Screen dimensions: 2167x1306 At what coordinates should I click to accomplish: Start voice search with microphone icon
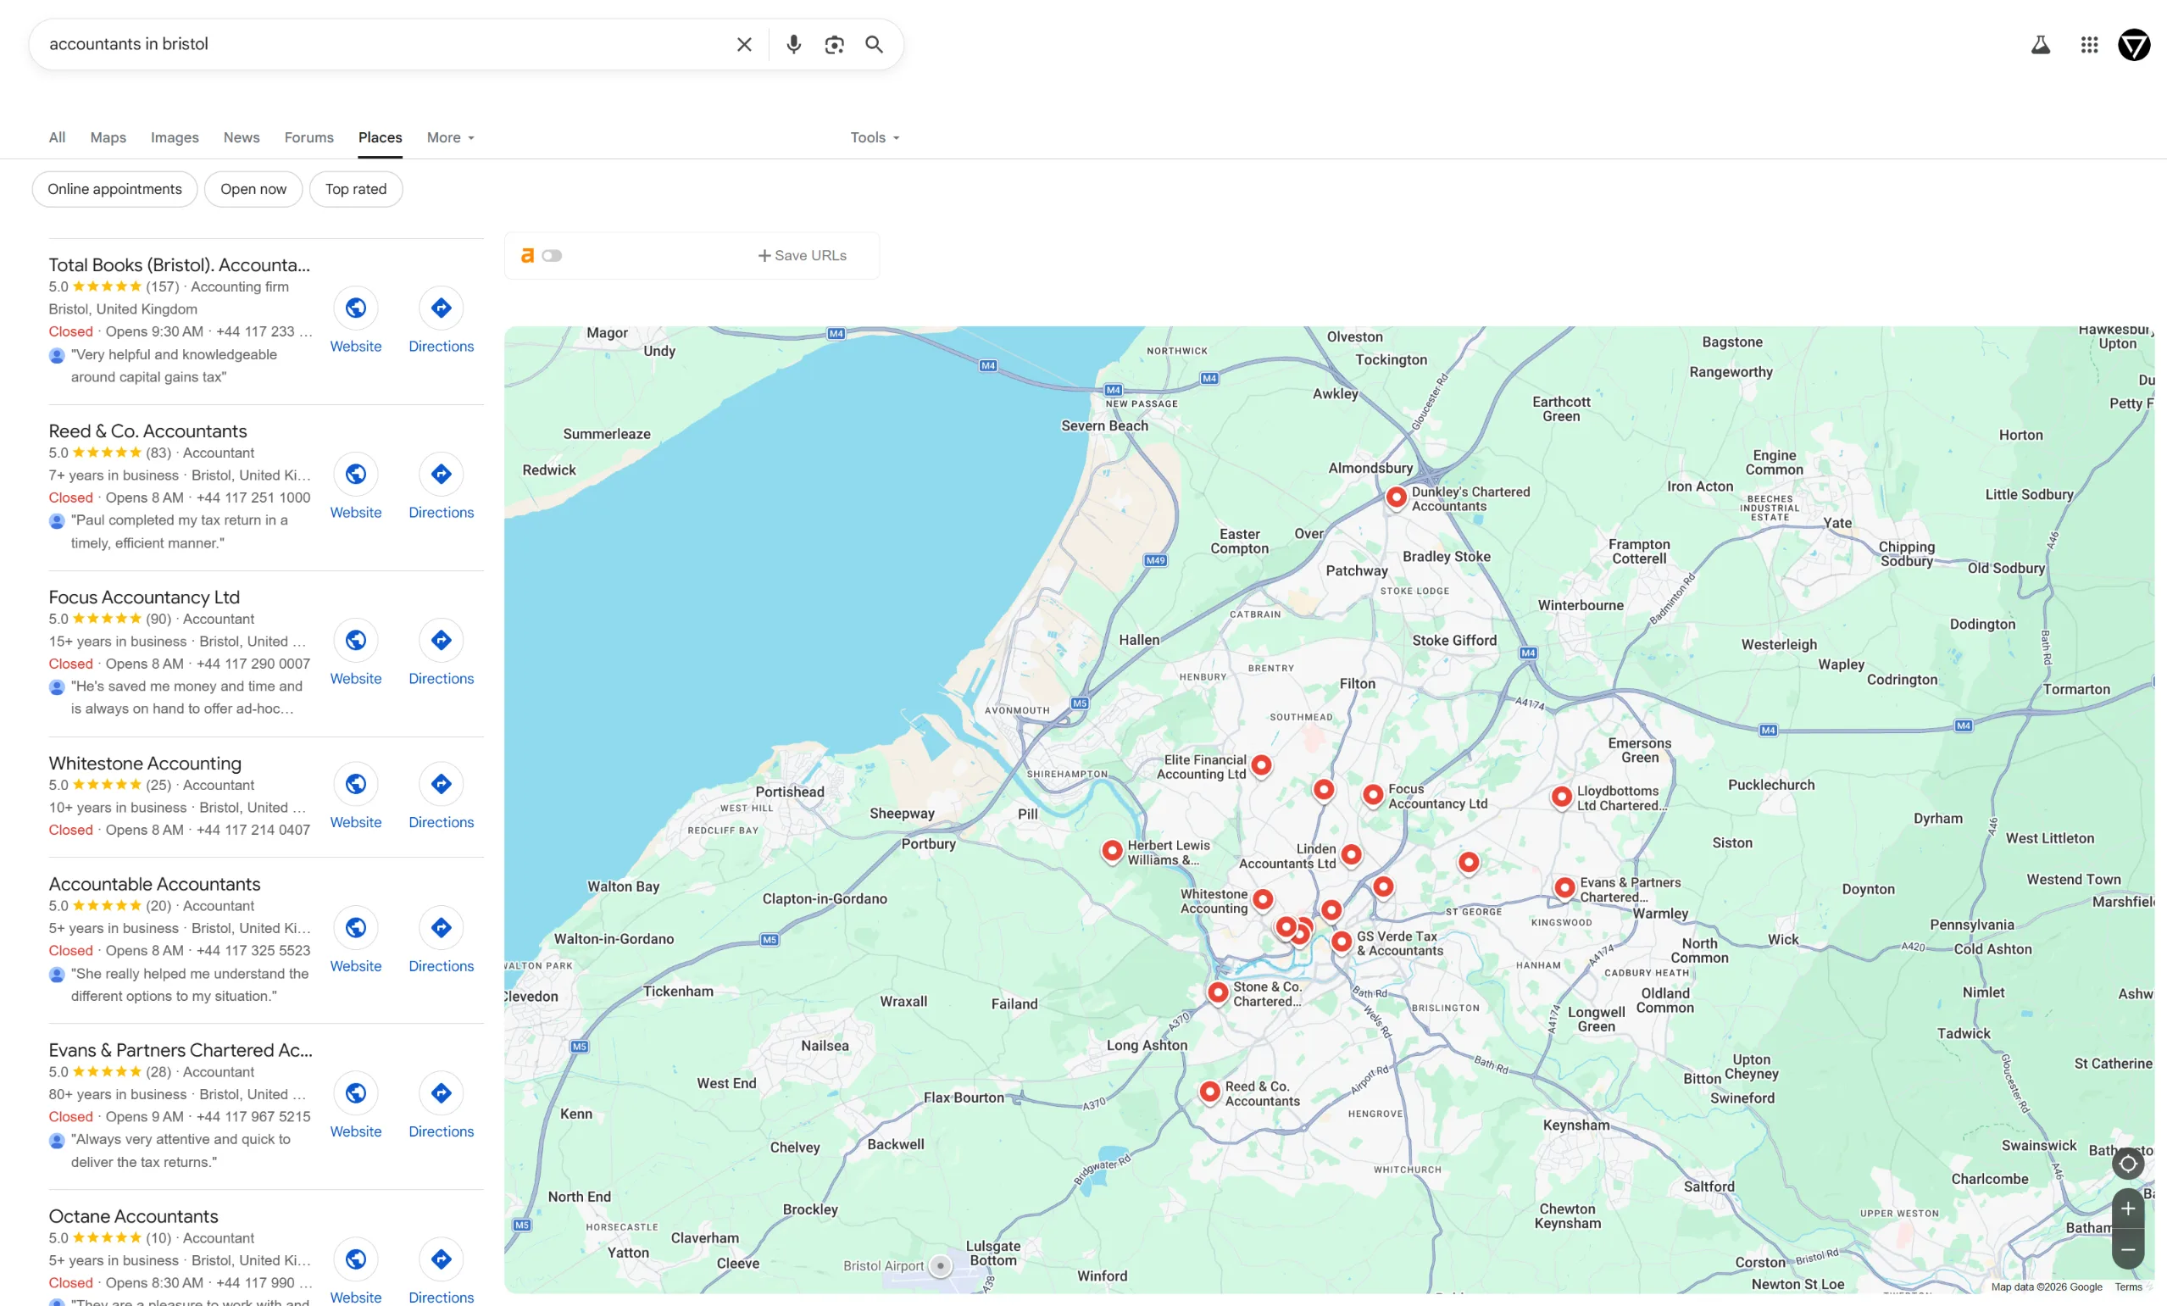click(x=793, y=44)
